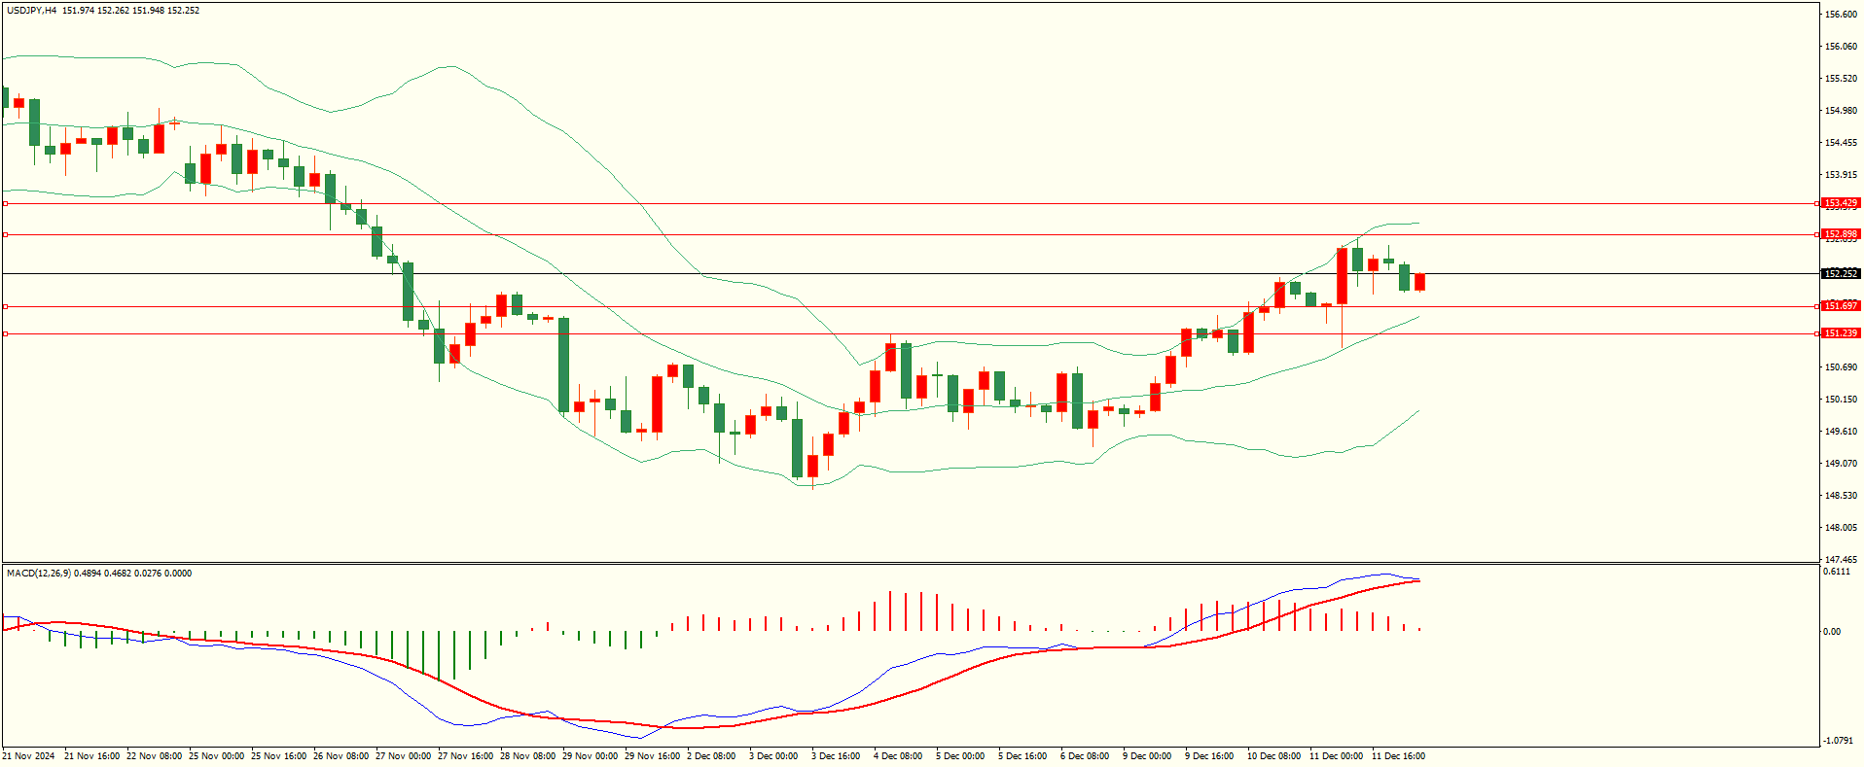
Task: Click the 9 Dec 16:00 time axis label
Action: tap(1209, 756)
